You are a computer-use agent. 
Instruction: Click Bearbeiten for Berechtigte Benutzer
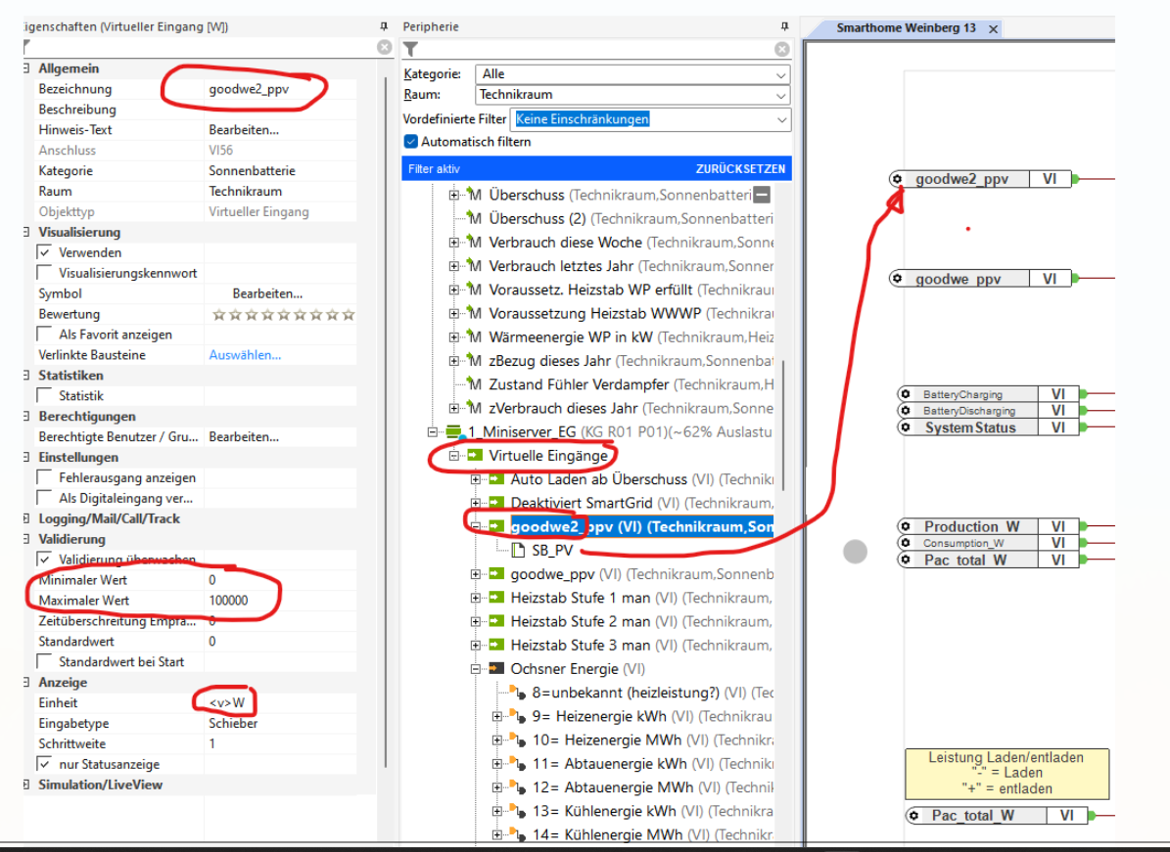point(244,437)
